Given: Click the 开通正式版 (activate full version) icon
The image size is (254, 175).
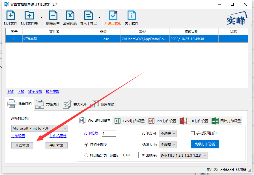Looking at the screenshot, I should (x=113, y=15).
